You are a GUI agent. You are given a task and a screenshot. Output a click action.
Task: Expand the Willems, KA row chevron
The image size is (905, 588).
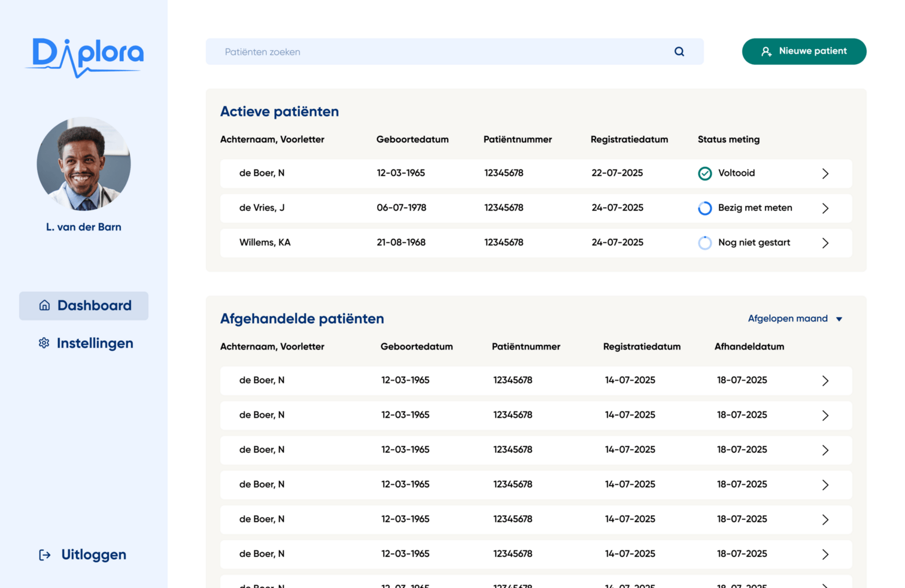825,243
